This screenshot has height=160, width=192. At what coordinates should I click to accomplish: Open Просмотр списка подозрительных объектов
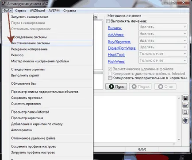tap(47, 92)
